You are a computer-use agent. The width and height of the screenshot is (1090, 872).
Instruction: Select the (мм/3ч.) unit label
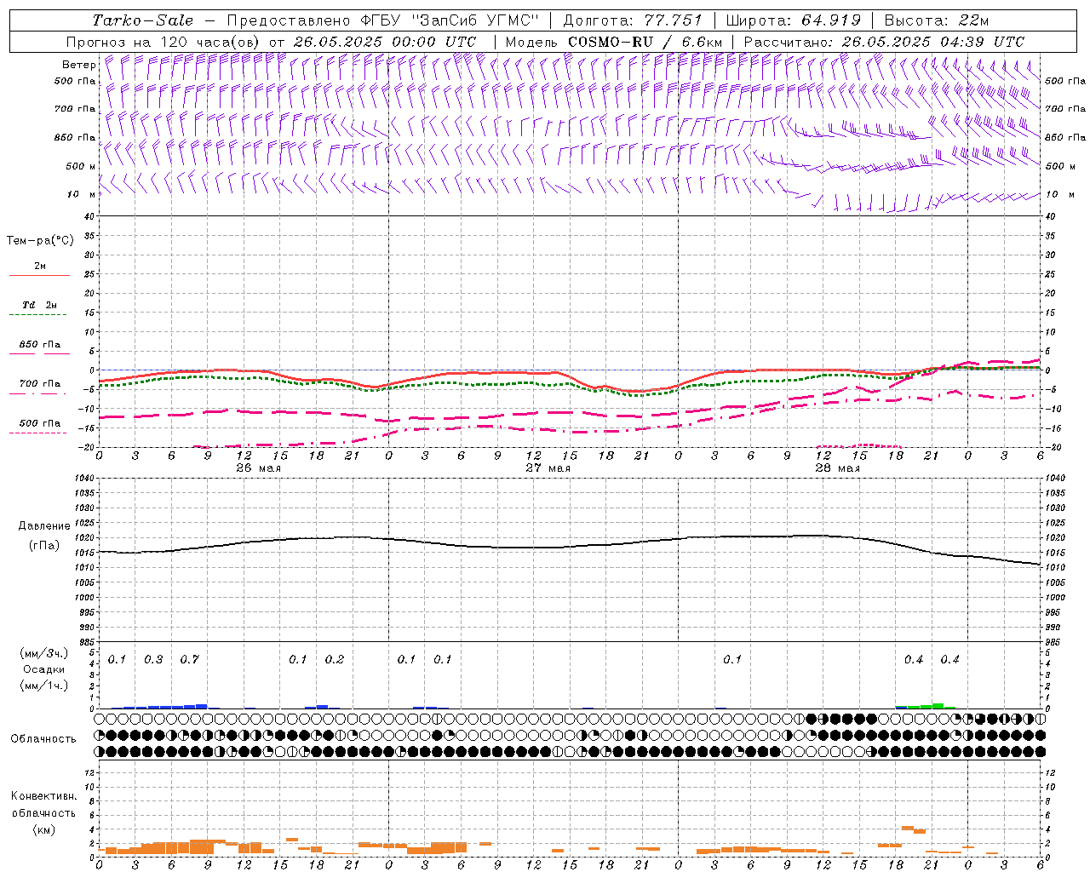43,653
